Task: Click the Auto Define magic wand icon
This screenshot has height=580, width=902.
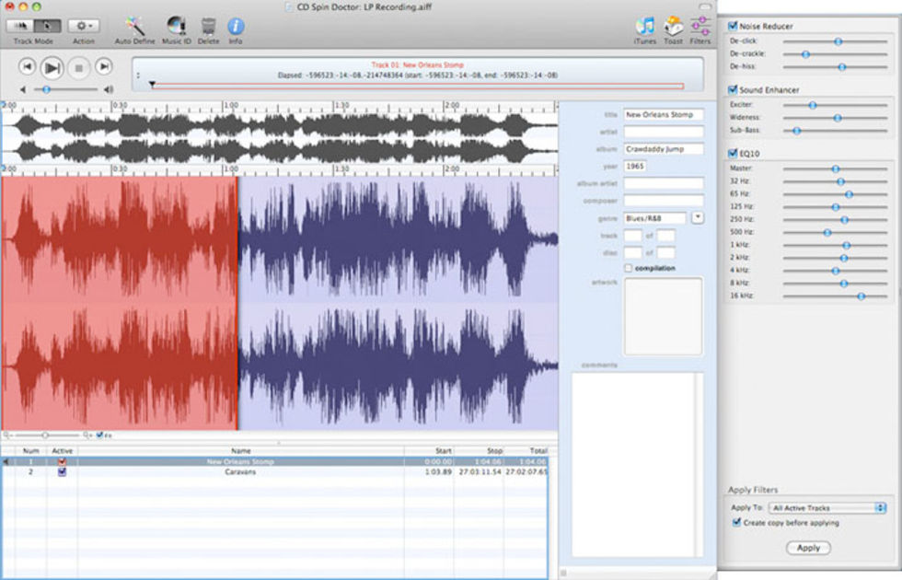Action: tap(135, 25)
